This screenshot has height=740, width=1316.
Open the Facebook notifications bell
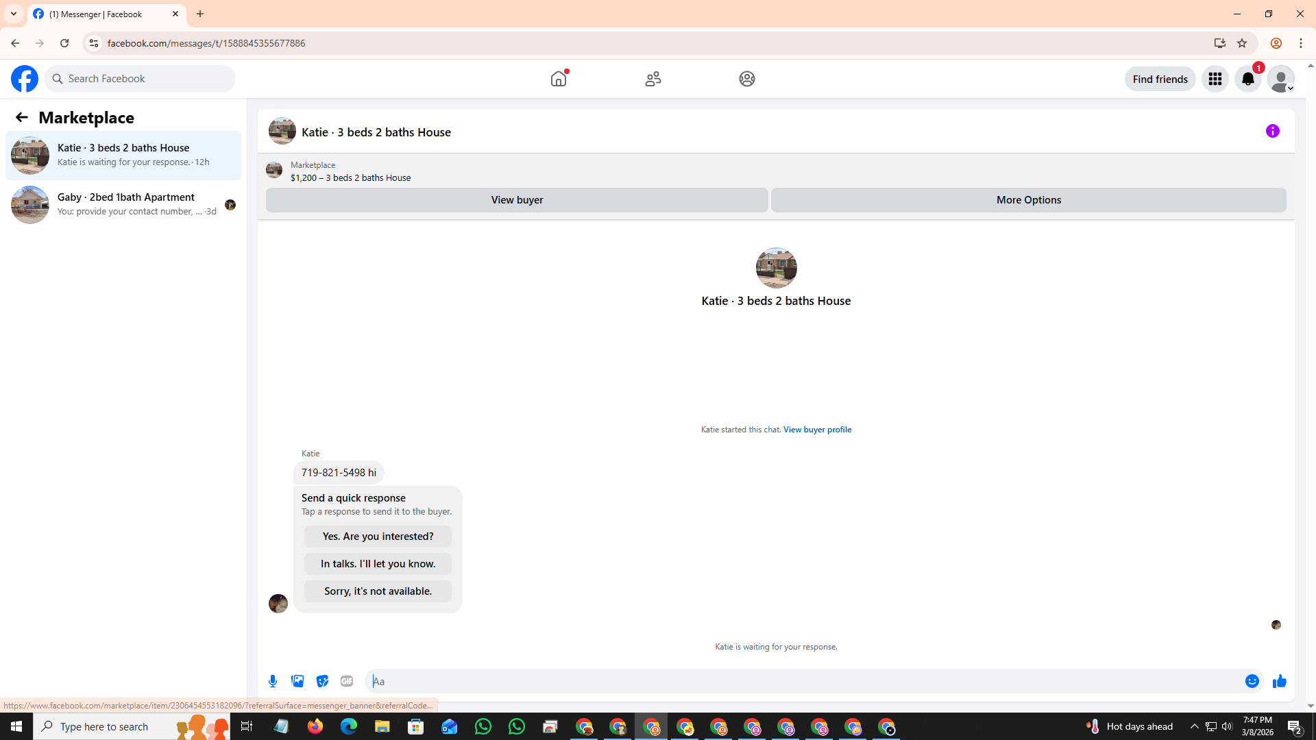point(1247,79)
